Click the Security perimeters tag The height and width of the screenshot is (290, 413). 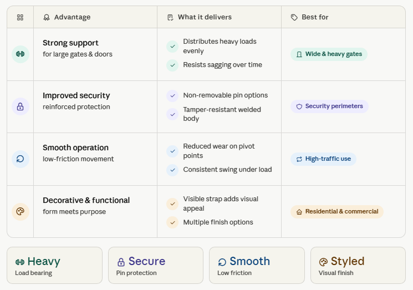coord(329,106)
